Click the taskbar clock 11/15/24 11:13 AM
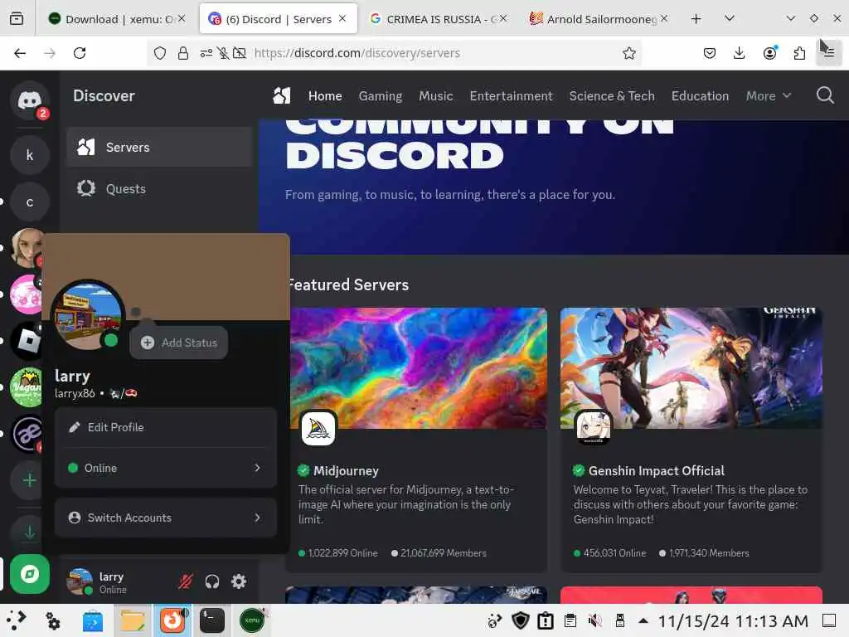 [733, 620]
